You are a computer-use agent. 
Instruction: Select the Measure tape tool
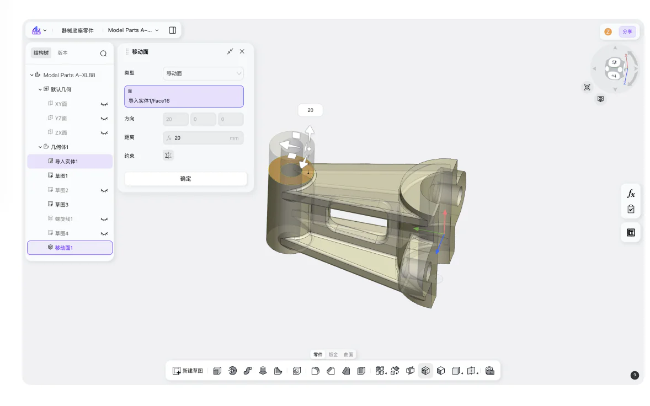tap(490, 371)
